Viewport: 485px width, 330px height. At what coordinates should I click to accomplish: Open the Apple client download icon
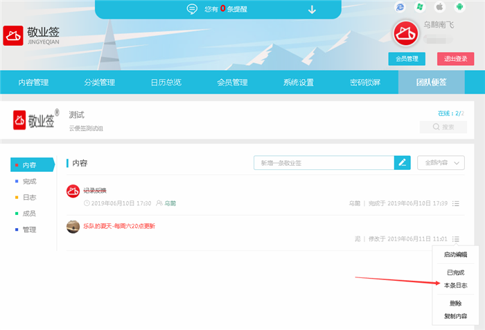(439, 7)
